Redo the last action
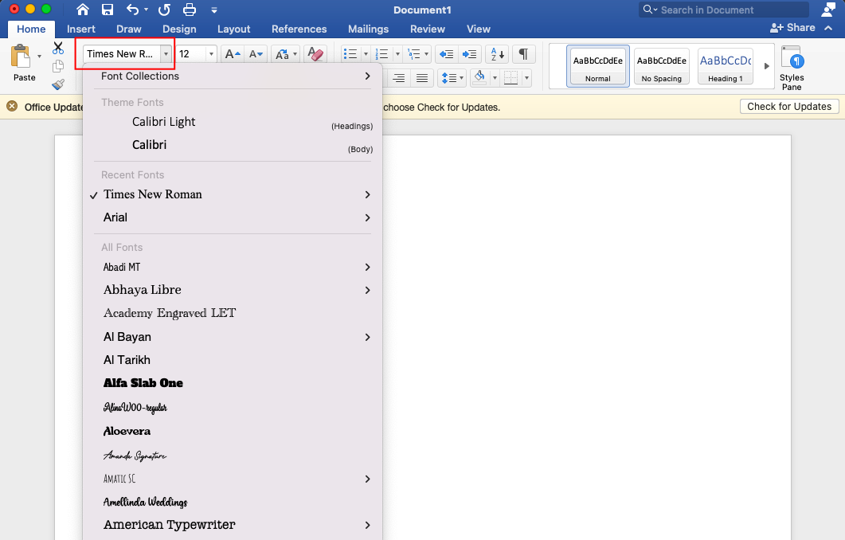Screen dimensions: 845x540 tap(164, 10)
